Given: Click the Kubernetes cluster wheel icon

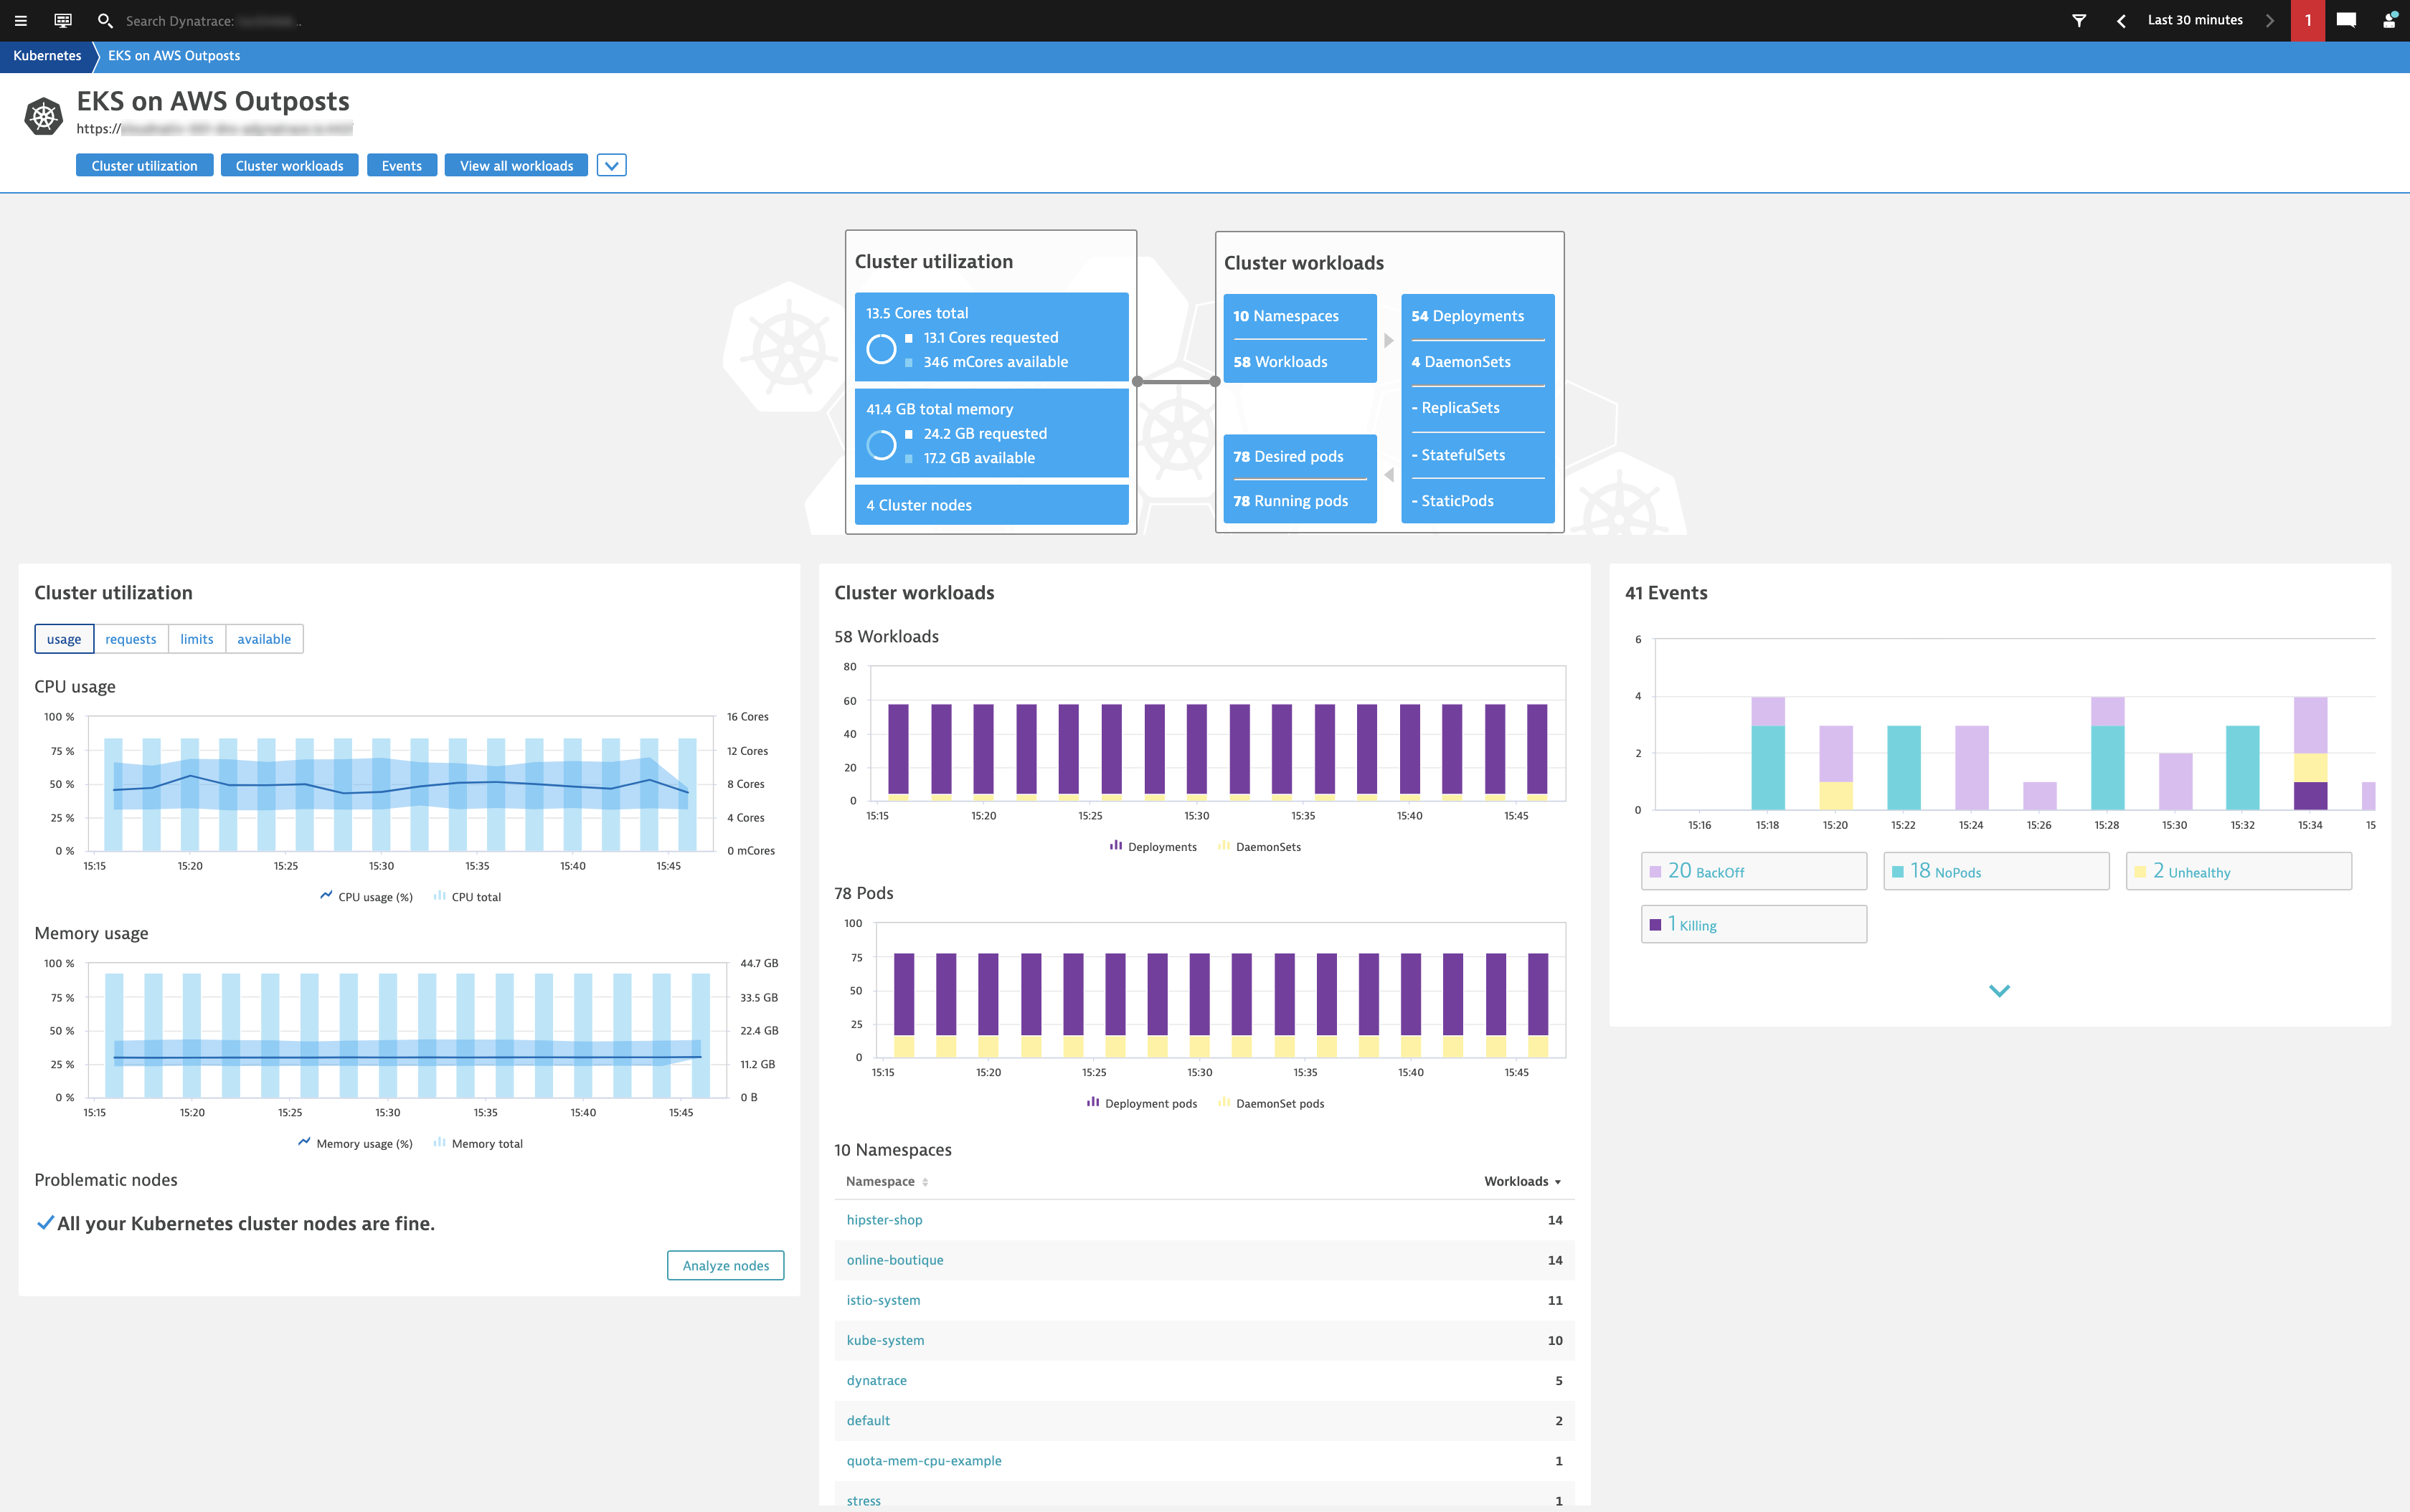Looking at the screenshot, I should [x=43, y=117].
